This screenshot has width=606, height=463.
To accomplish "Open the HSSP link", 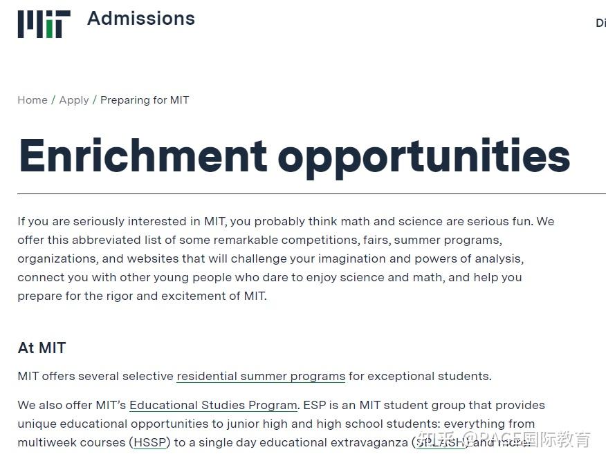I will (149, 442).
